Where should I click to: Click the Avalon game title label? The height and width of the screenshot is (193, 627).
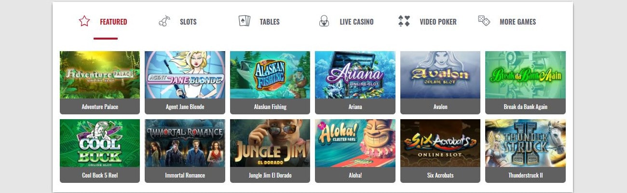pyautogui.click(x=440, y=107)
